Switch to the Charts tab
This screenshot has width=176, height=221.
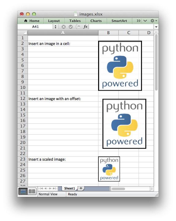click(96, 21)
